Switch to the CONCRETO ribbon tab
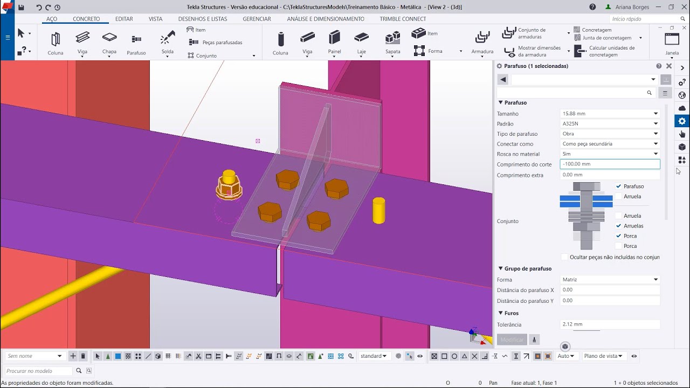This screenshot has height=388, width=690. coord(87,19)
